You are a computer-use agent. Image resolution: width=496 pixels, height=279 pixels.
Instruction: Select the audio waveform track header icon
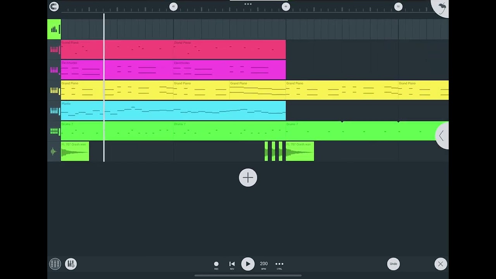54,152
